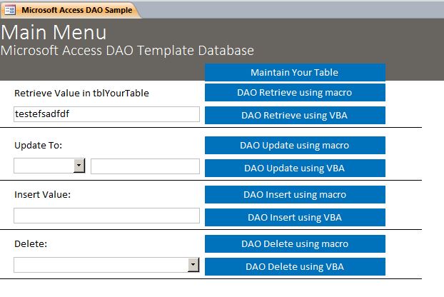The width and height of the screenshot is (444, 297).
Task: Click DAO Delete using VBA button
Action: (x=295, y=267)
